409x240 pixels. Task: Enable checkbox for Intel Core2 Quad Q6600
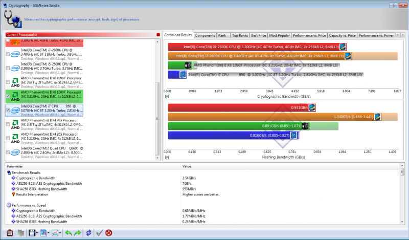point(8,152)
